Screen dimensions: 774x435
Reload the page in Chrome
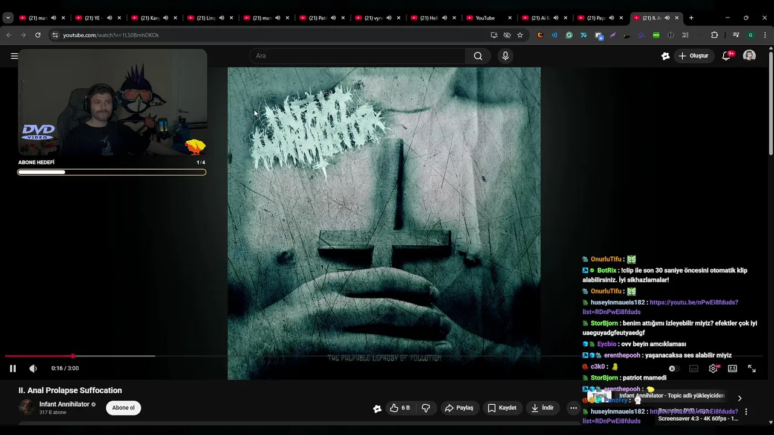(37, 35)
